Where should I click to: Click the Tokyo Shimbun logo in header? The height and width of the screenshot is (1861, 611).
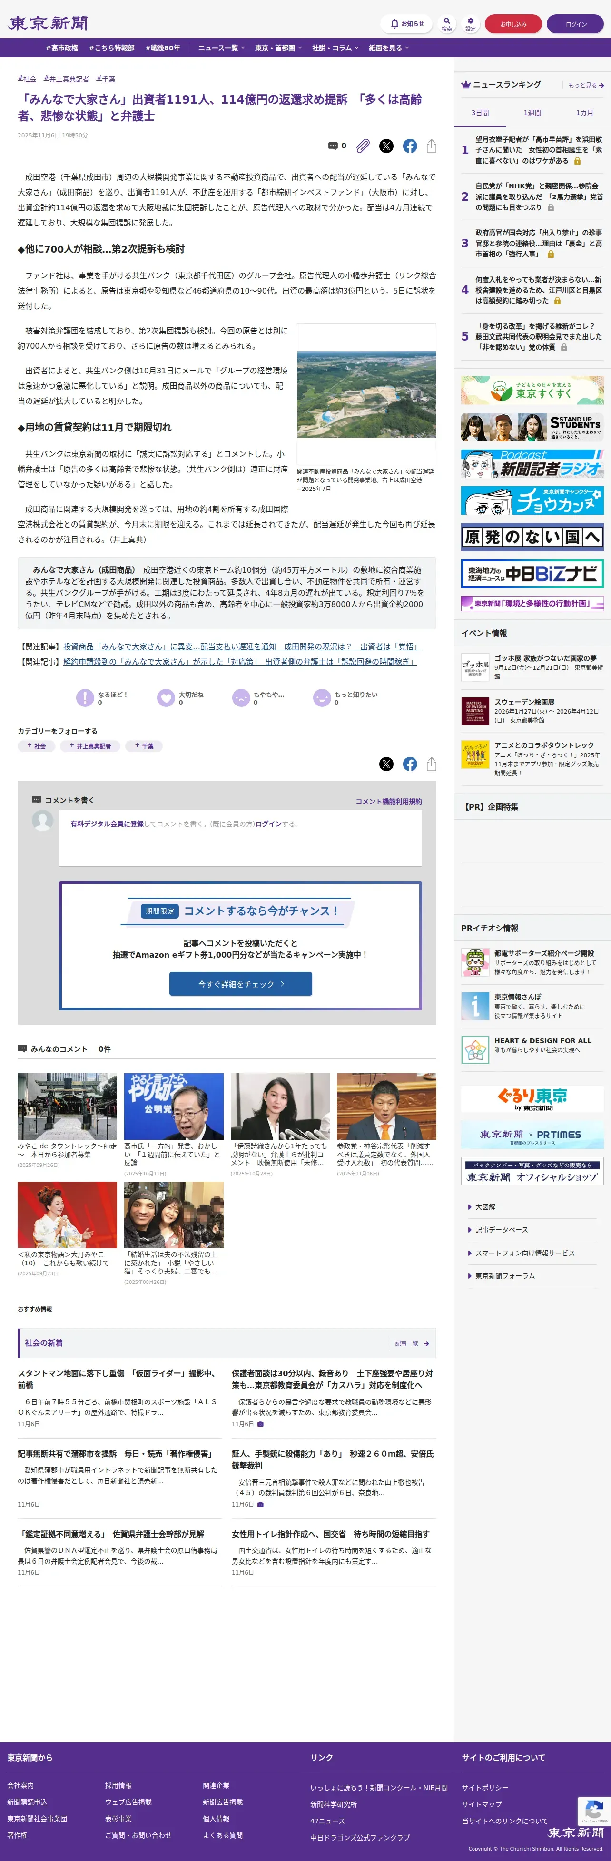click(x=49, y=24)
